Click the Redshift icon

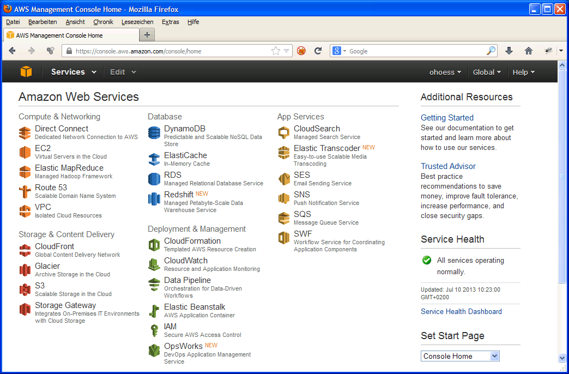(x=154, y=198)
